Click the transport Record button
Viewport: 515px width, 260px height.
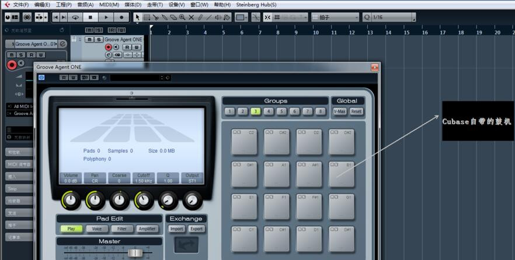click(x=121, y=17)
